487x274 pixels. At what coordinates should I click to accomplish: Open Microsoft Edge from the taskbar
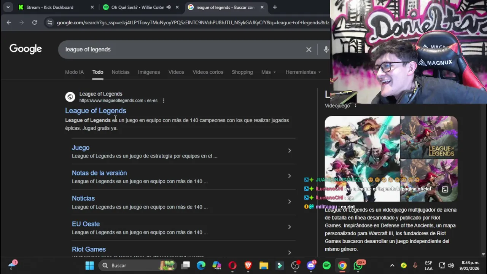click(201, 265)
